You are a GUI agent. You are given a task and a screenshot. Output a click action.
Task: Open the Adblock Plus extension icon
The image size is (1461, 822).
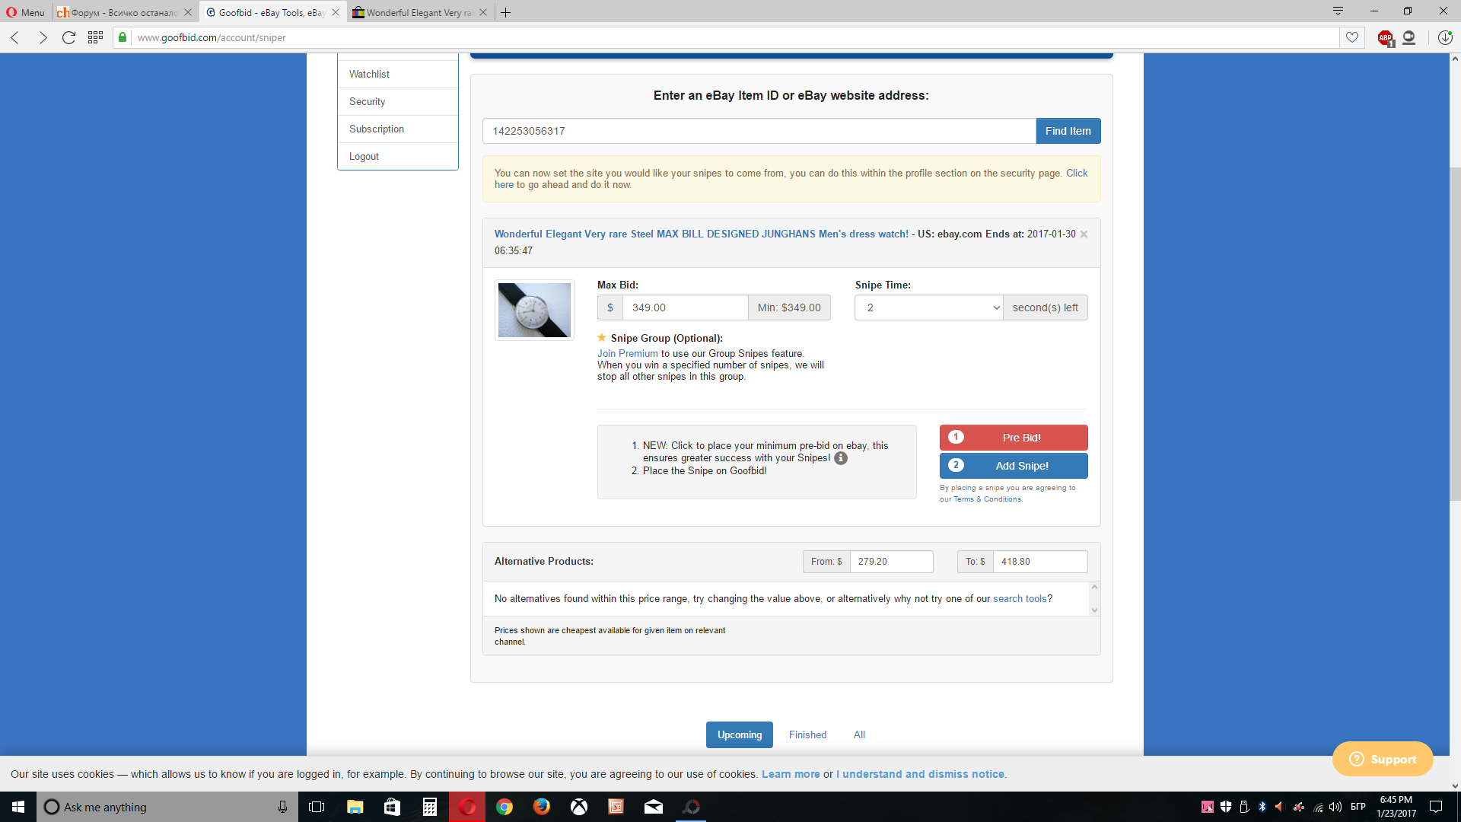[1386, 38]
